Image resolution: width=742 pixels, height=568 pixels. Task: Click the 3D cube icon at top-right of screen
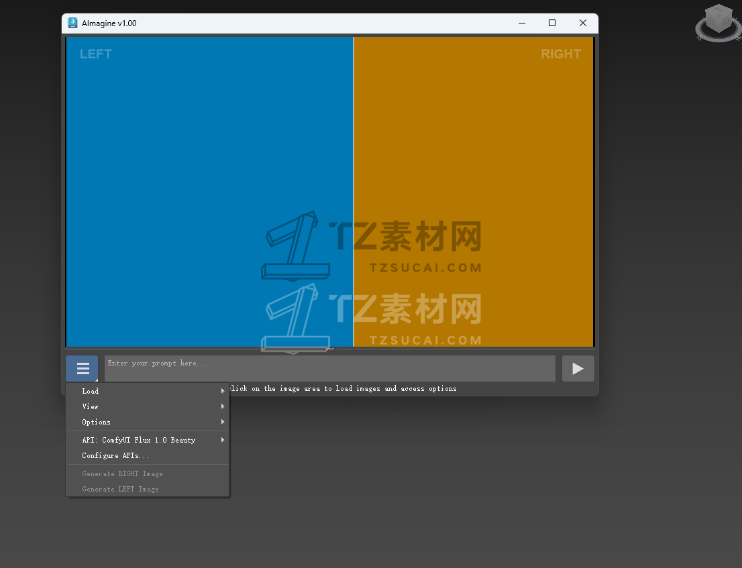(717, 22)
